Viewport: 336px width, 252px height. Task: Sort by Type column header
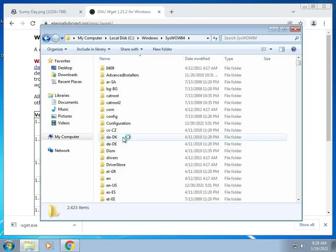point(242,59)
